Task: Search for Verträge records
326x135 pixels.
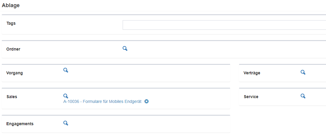Action: pyautogui.click(x=303, y=72)
